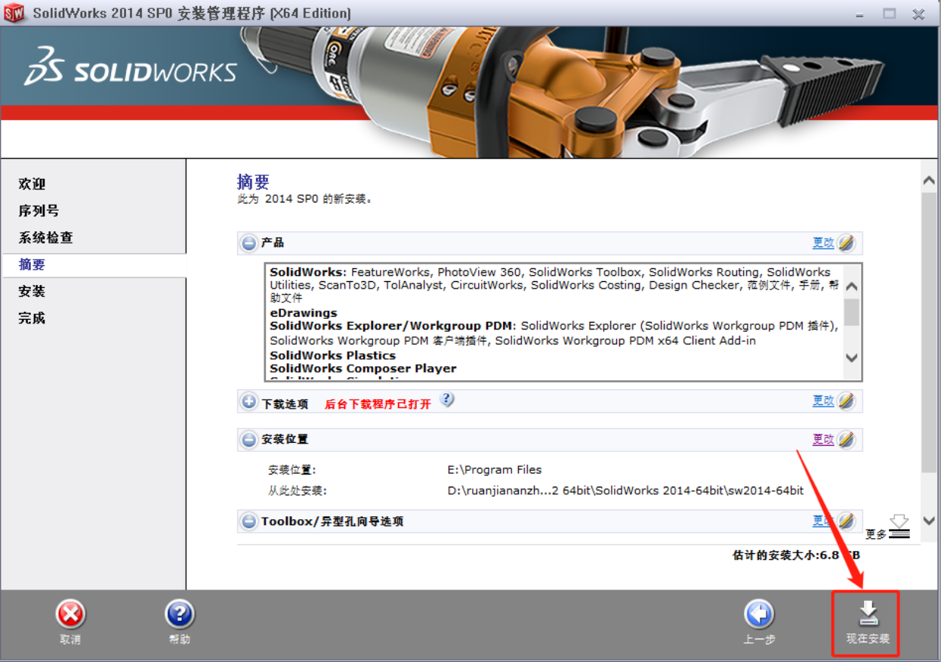Collapse the Installation Location (安装位置) section

tap(248, 440)
